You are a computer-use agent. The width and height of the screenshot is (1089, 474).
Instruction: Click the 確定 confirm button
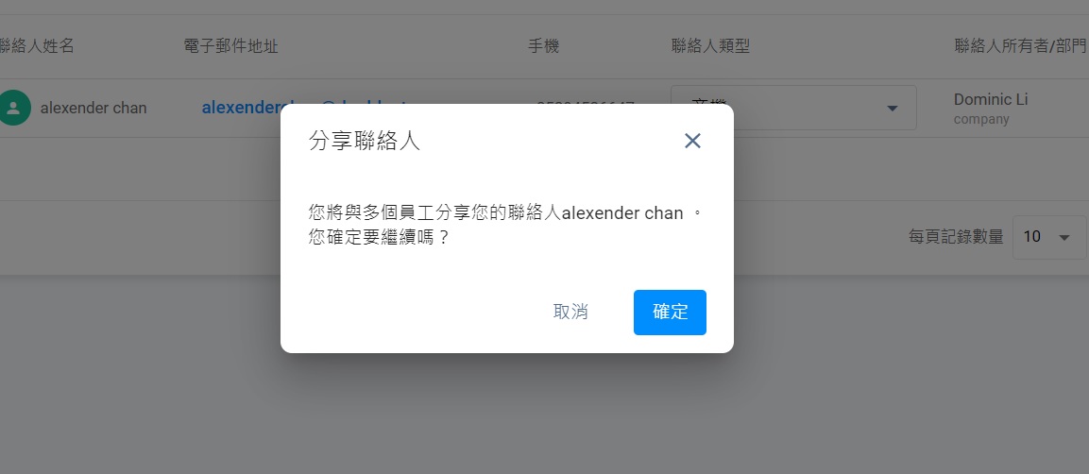670,313
